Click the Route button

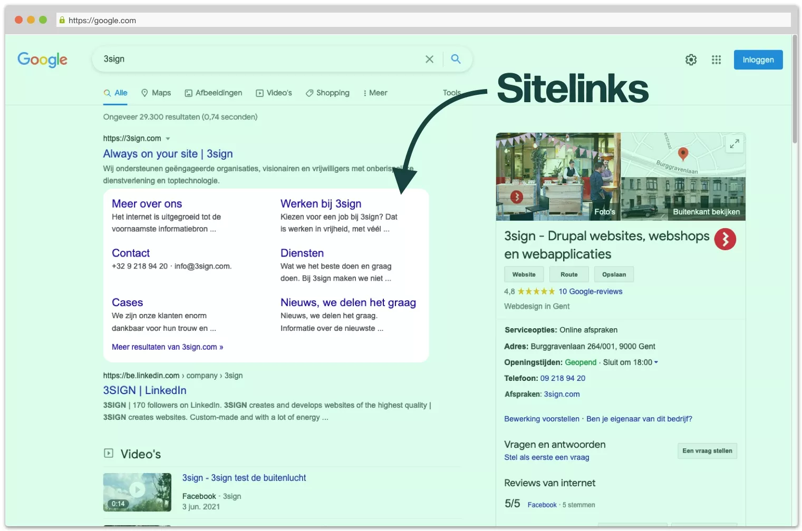click(568, 274)
